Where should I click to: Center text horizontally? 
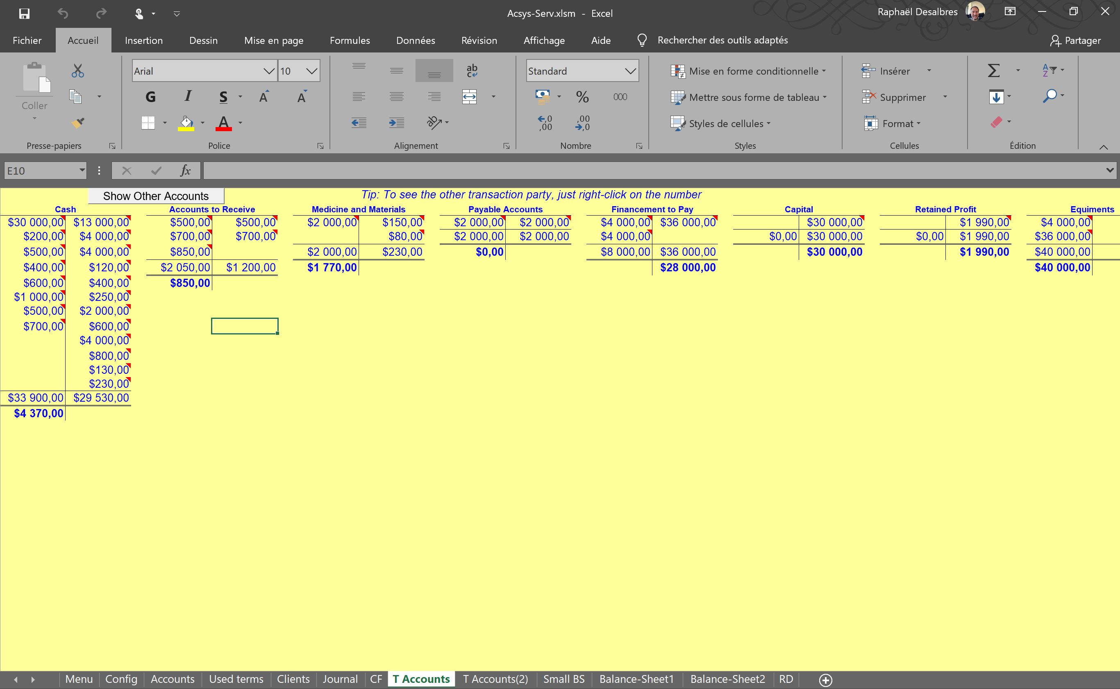397,97
